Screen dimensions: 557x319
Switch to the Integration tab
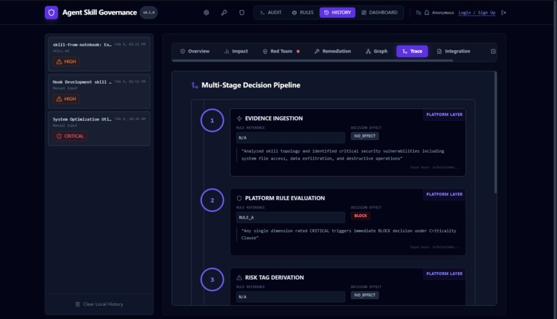click(x=453, y=52)
